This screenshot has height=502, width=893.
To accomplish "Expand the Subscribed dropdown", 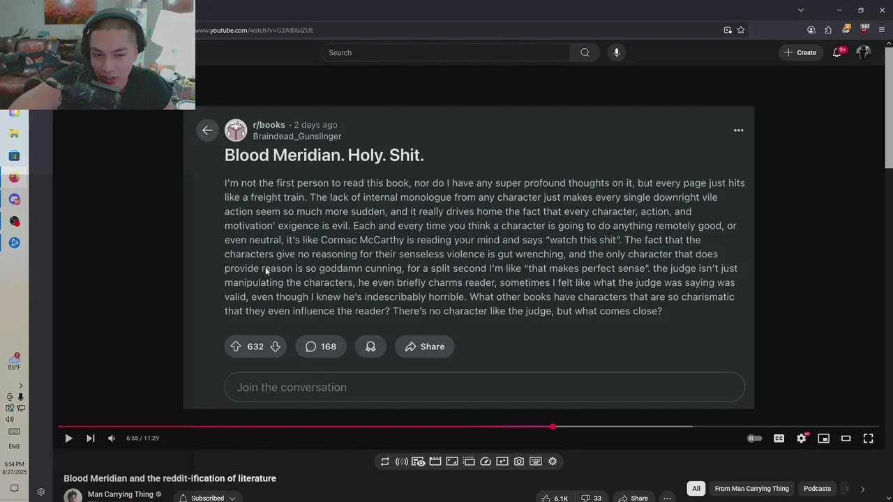I will [207, 498].
